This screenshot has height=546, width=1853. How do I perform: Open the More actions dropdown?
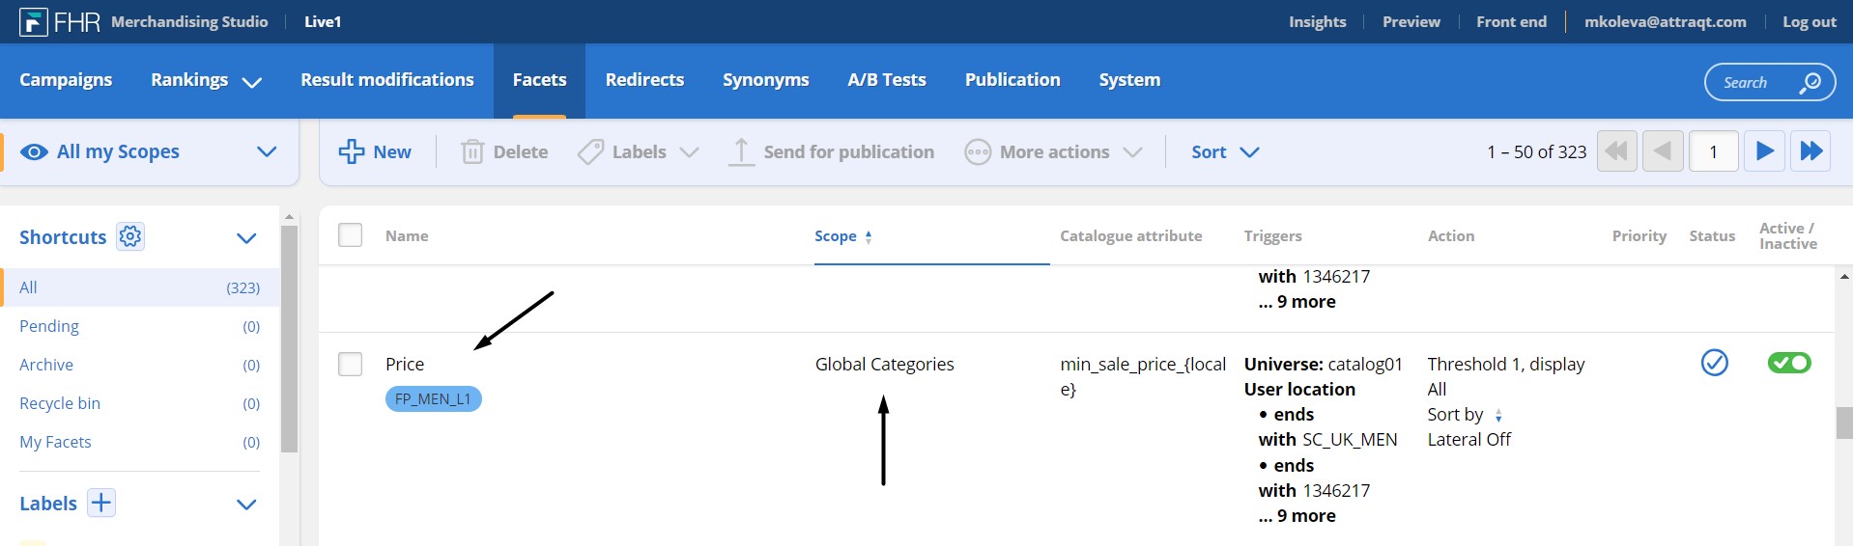[1133, 152]
